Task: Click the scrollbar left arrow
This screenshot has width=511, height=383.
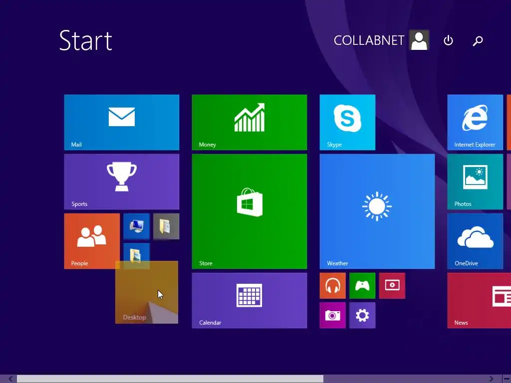Action: [10, 379]
